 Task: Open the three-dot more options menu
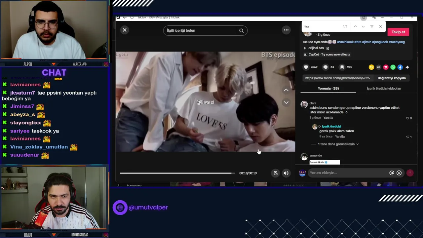[286, 30]
